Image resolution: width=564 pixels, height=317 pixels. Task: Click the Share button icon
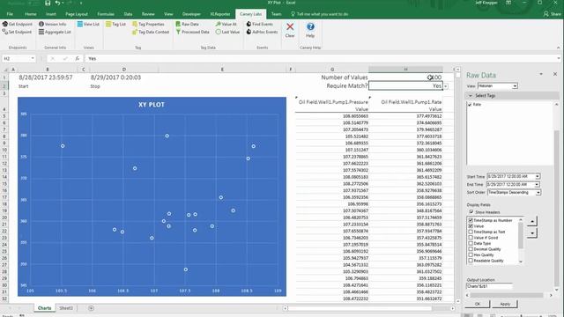(x=546, y=14)
